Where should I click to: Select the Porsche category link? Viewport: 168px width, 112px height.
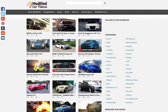point(129,91)
